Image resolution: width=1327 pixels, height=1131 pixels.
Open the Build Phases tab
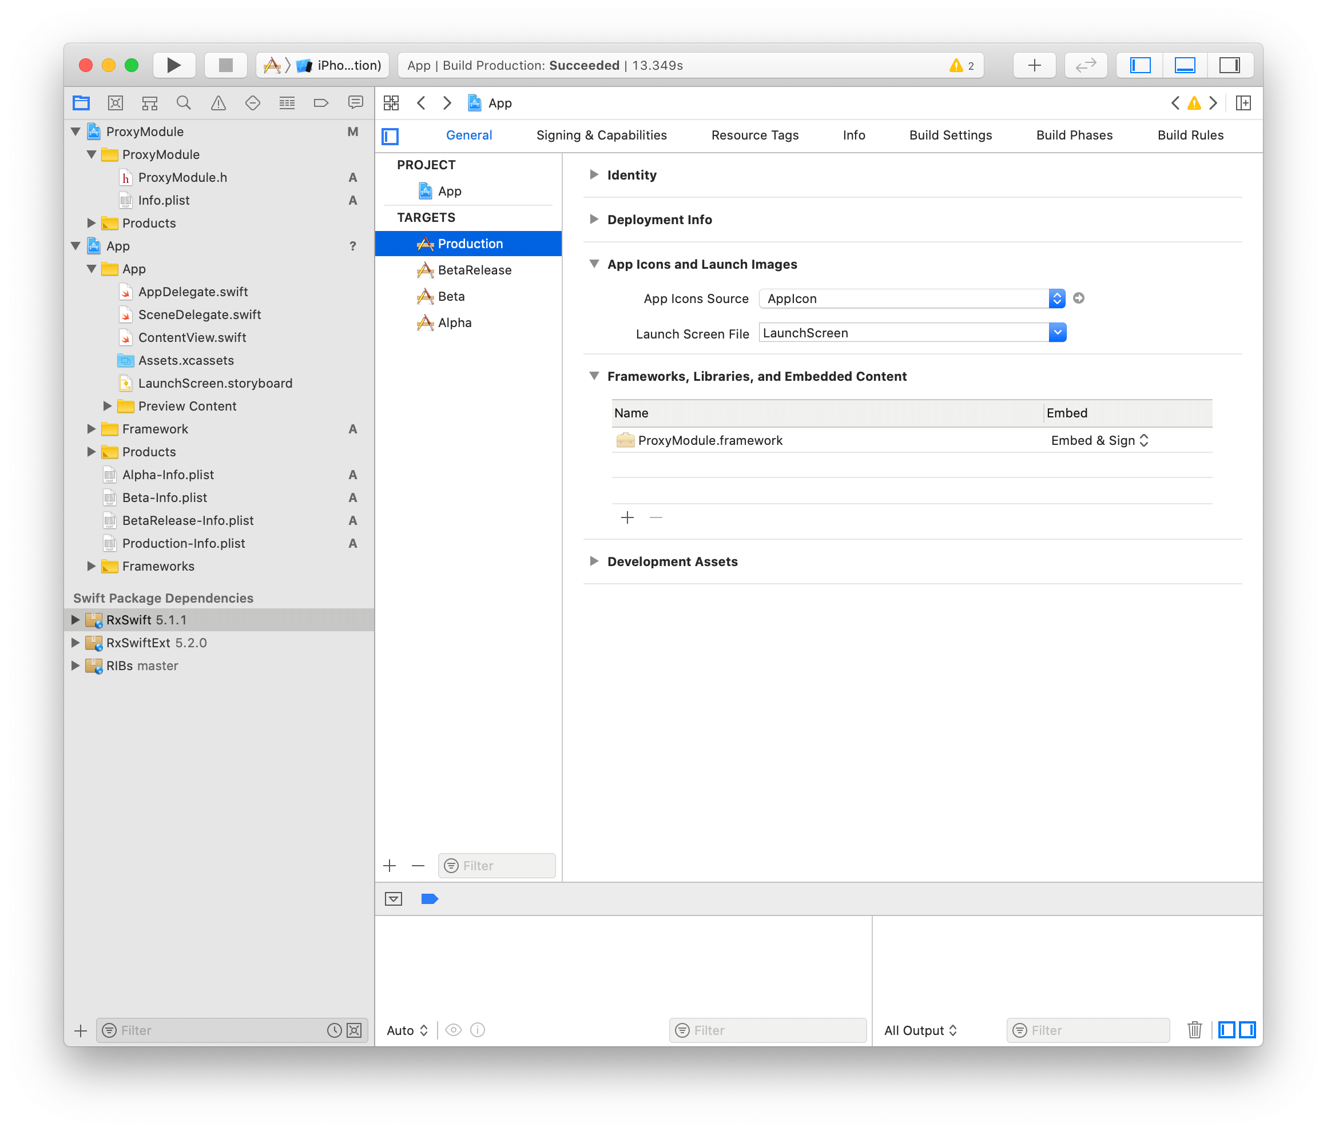[x=1074, y=135]
